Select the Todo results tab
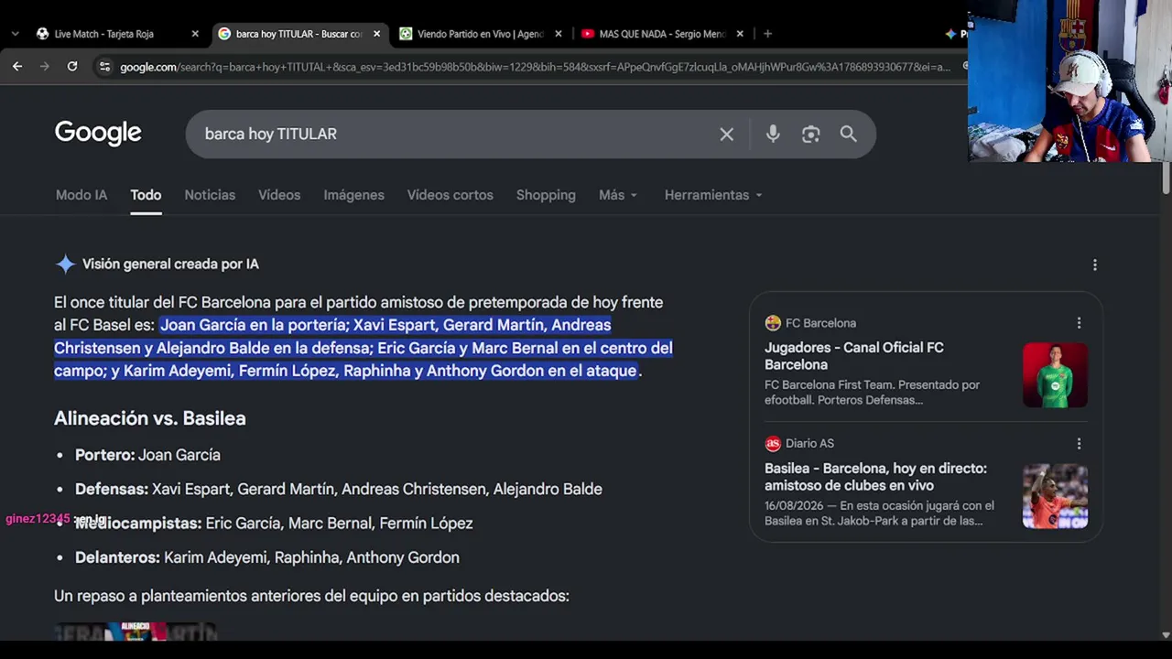The image size is (1172, 659). click(146, 195)
